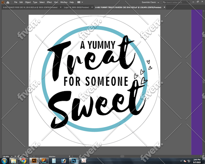
Task: Click the horizontal scrollbar thumb
Action: coord(122,156)
